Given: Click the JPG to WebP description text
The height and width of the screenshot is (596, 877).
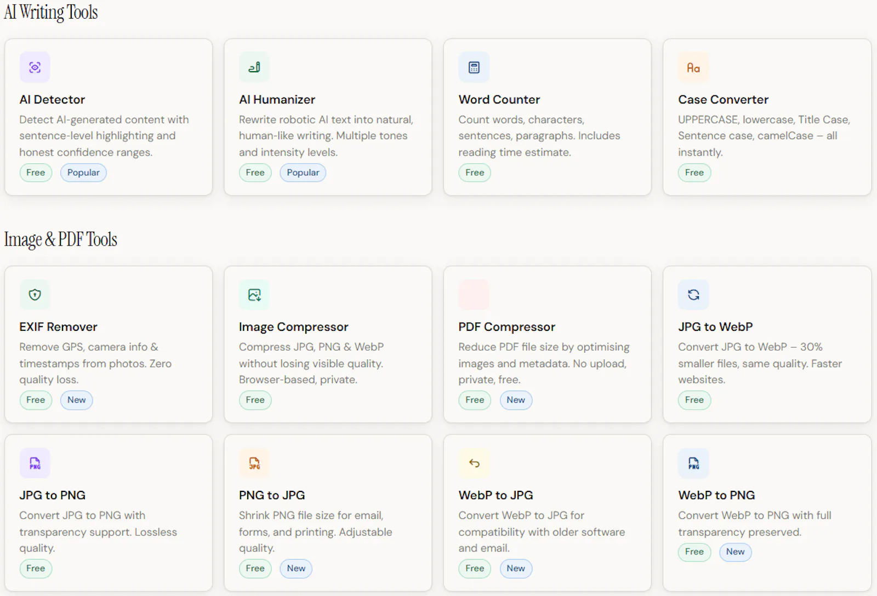Looking at the screenshot, I should point(760,363).
